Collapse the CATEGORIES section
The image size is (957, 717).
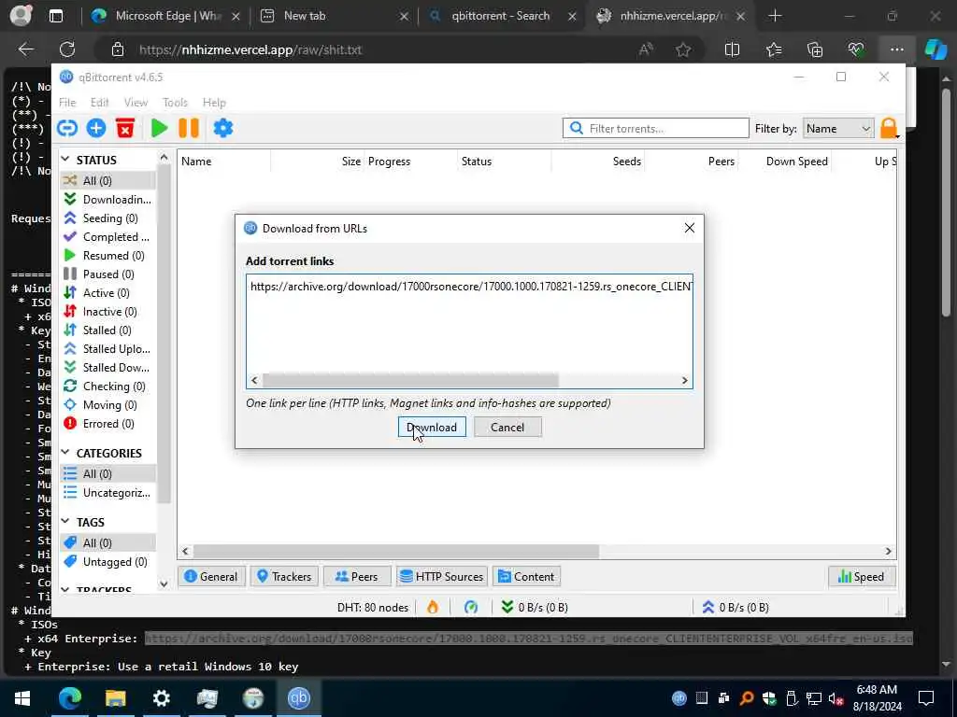[x=65, y=453]
